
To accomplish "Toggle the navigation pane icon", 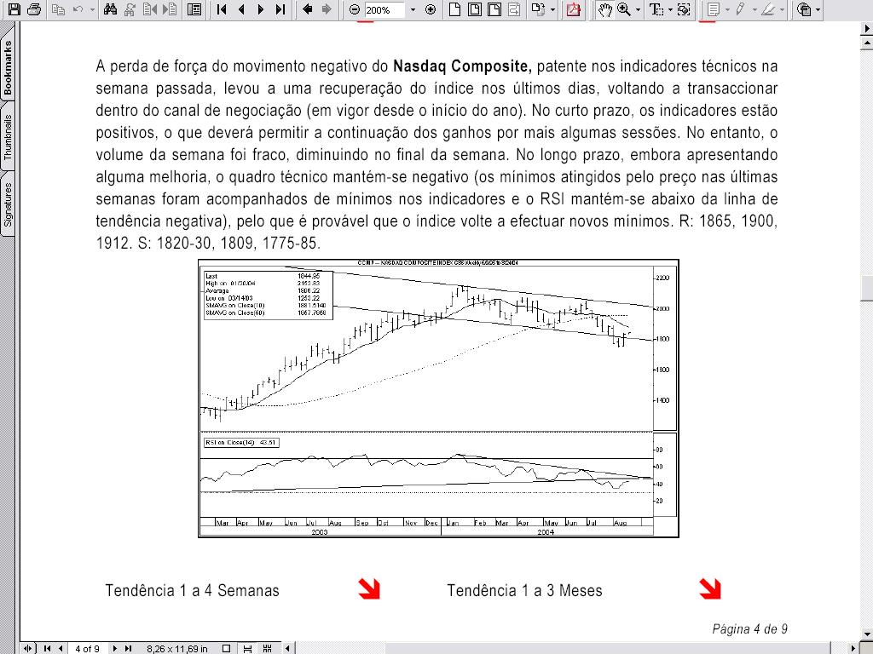I will (194, 9).
